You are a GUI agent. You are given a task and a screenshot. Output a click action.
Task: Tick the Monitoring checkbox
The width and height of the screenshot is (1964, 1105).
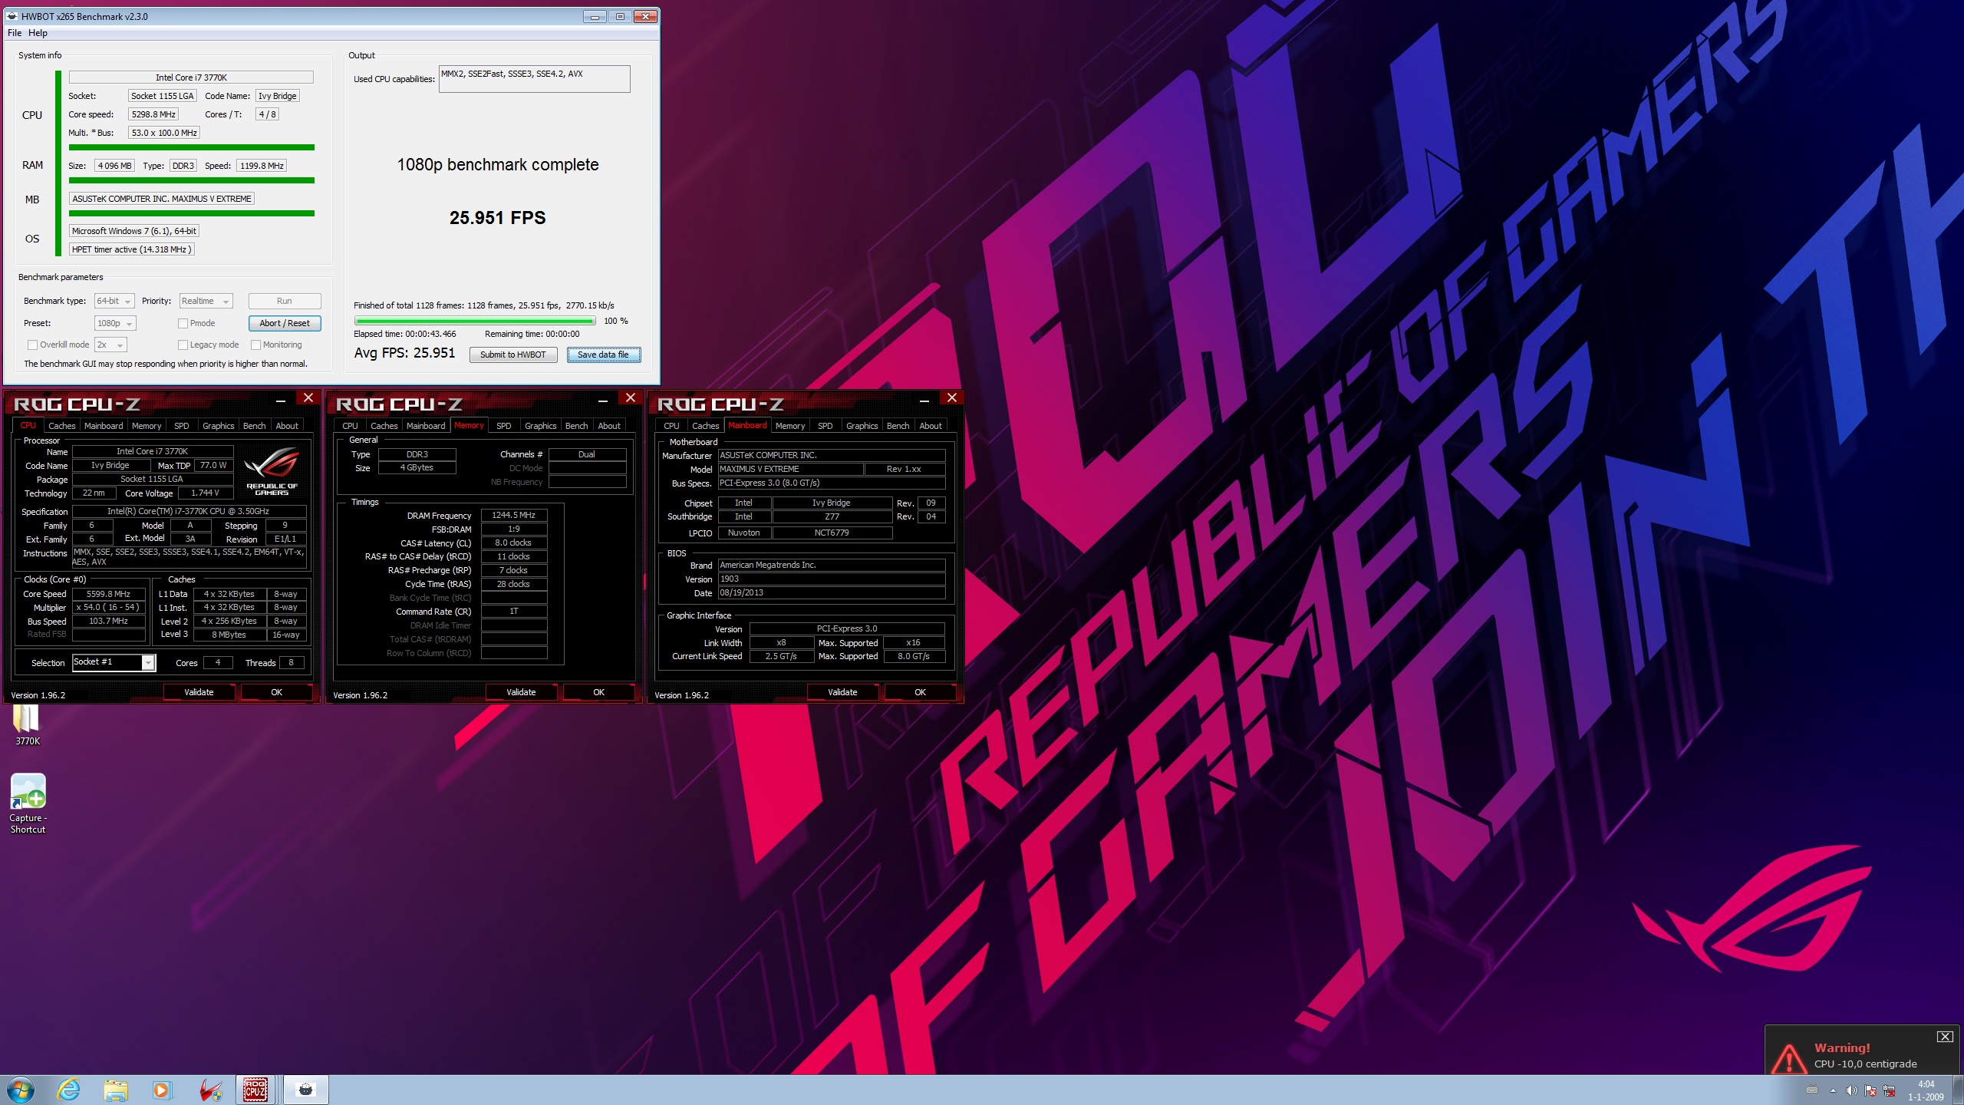256,345
